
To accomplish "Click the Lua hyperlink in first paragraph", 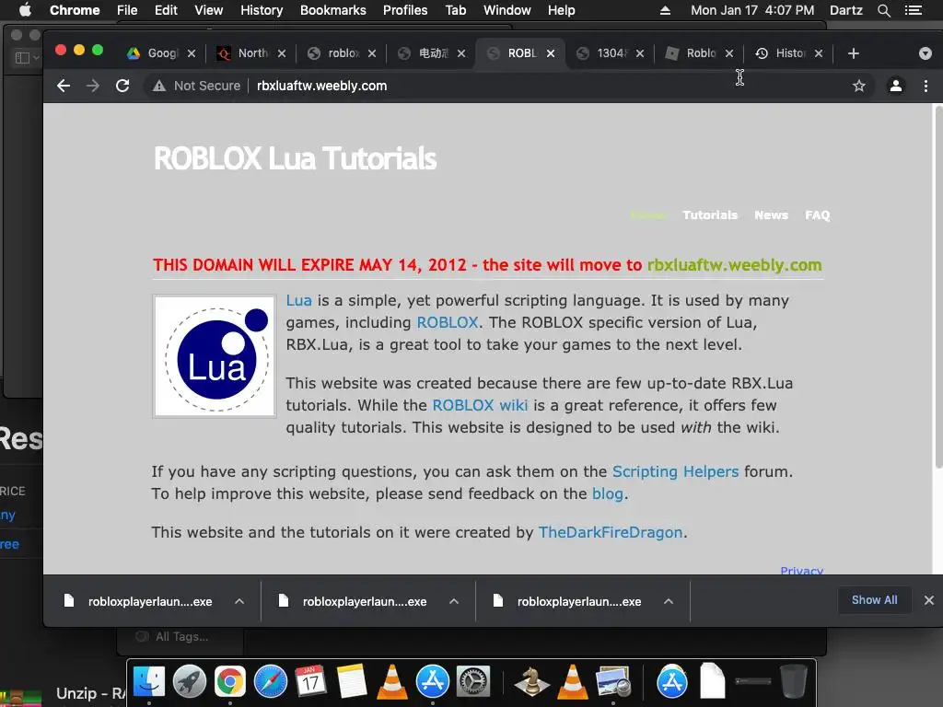I will tap(299, 301).
